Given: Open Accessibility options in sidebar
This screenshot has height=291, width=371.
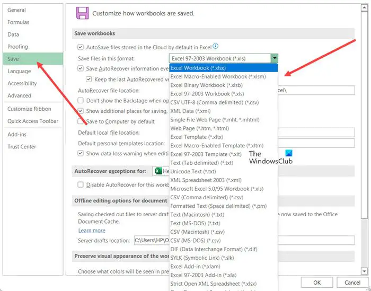Looking at the screenshot, I should tap(33, 83).
